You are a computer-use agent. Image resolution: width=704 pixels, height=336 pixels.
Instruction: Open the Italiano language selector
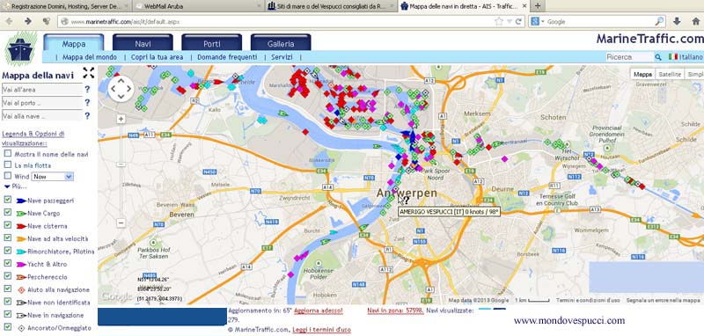[x=686, y=57]
